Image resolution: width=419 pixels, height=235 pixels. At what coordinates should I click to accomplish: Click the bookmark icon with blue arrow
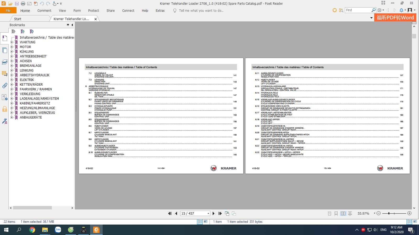click(32, 32)
